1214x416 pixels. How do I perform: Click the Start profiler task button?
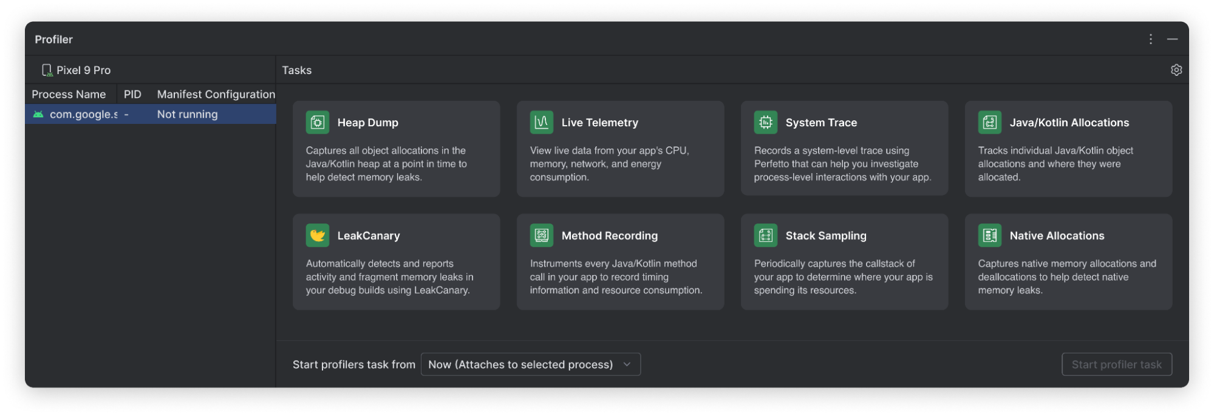(1117, 364)
